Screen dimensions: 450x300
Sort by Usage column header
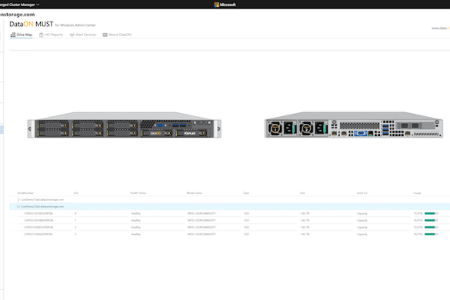pos(417,193)
